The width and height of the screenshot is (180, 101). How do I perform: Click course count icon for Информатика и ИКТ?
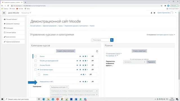(93, 82)
